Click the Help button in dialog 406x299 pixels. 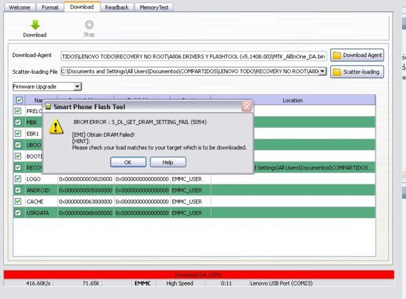[168, 162]
